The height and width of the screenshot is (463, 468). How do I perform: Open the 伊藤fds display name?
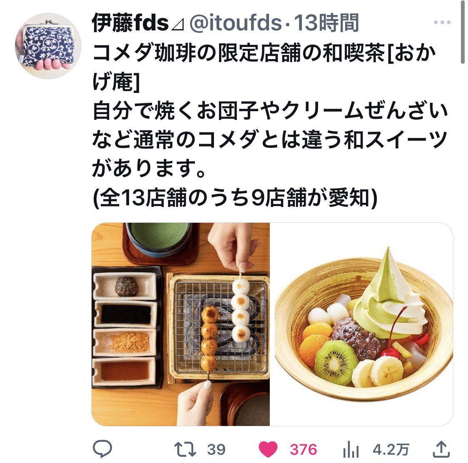click(130, 22)
